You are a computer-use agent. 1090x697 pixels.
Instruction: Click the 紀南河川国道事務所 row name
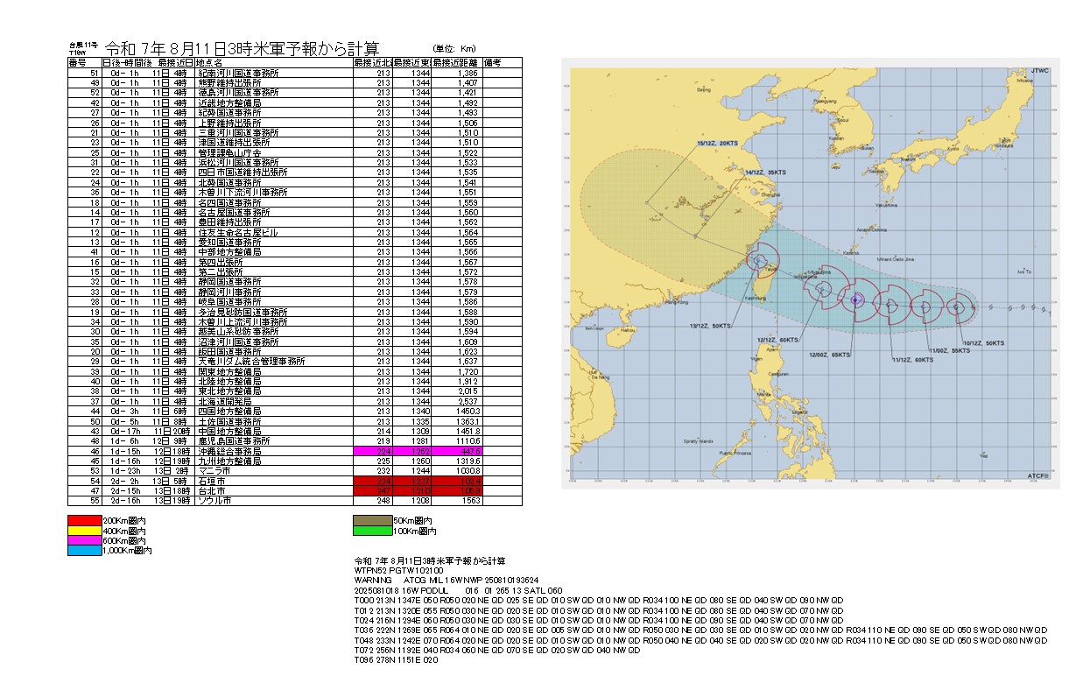[x=238, y=73]
